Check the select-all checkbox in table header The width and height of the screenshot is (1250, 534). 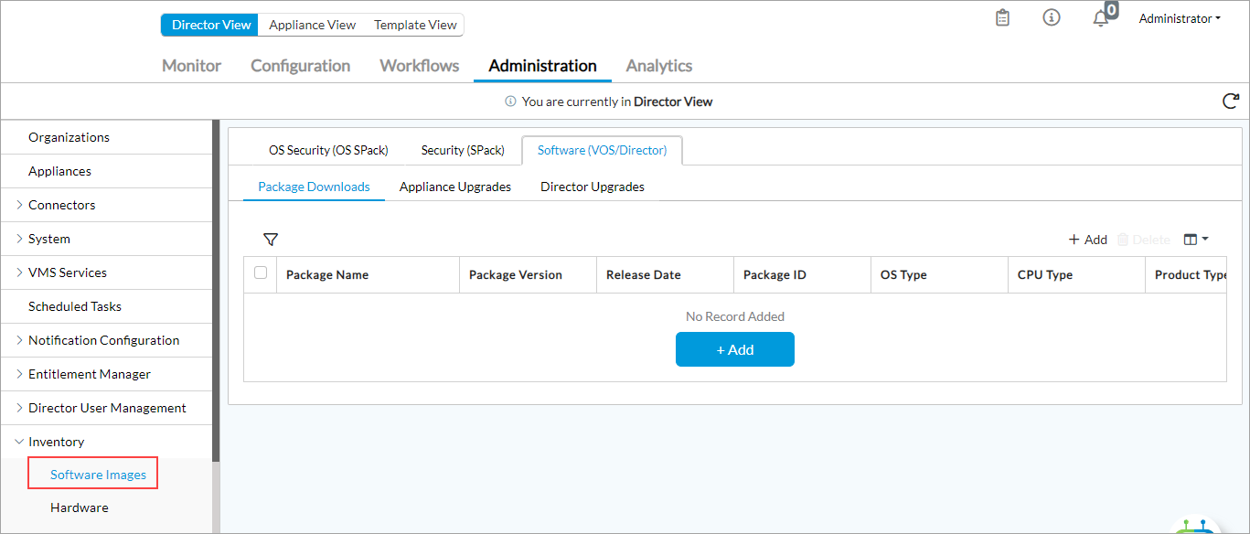click(261, 273)
